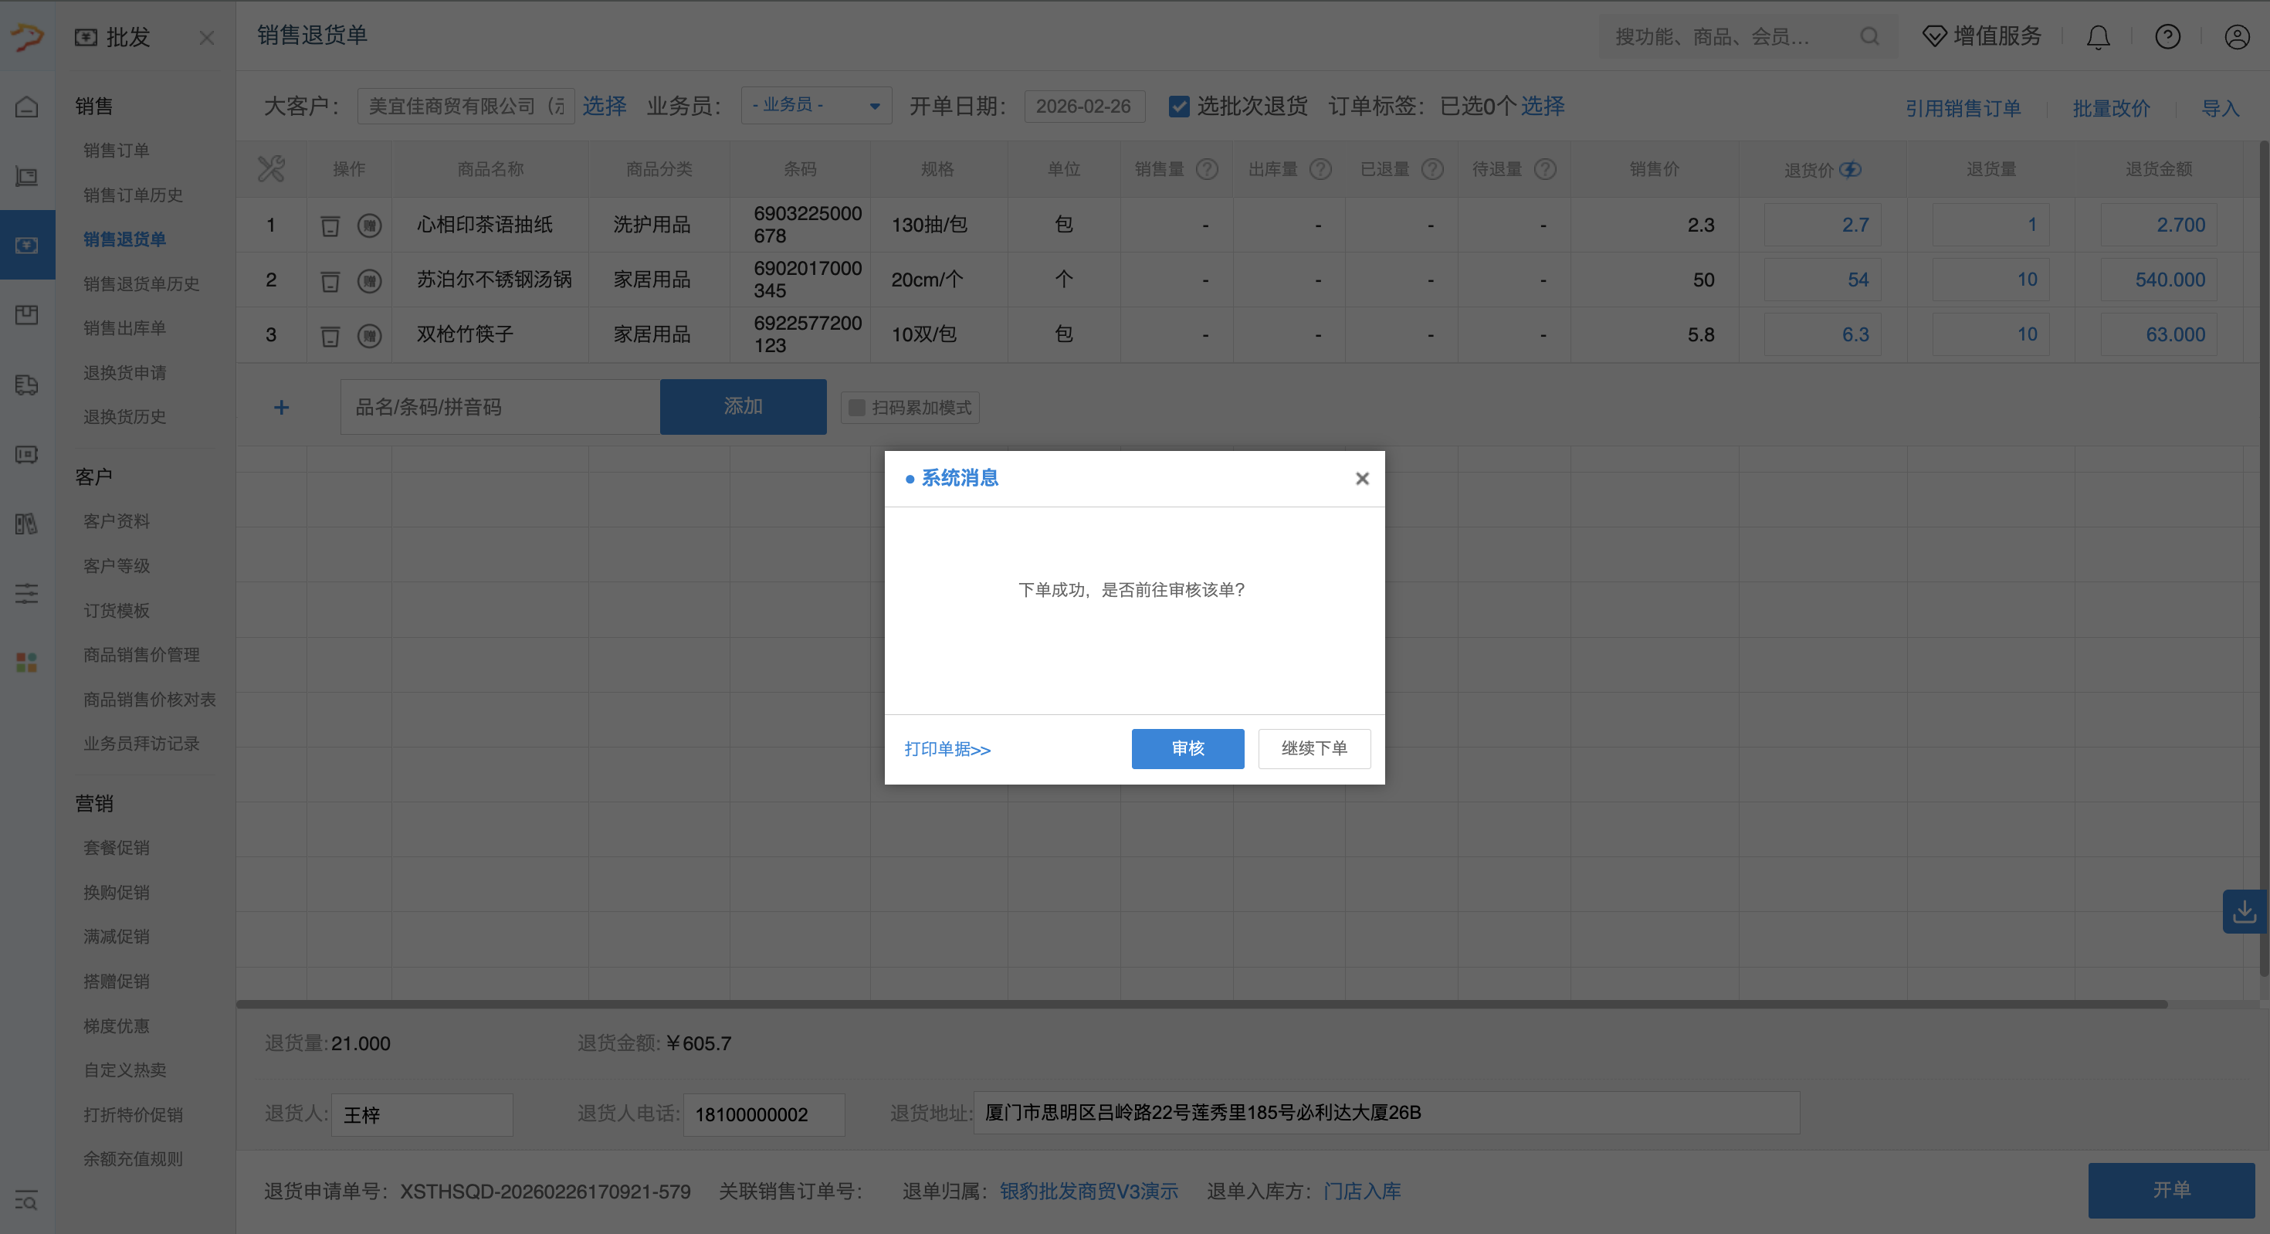Click the floating download icon on right edge
2270x1234 pixels.
(x=2245, y=911)
